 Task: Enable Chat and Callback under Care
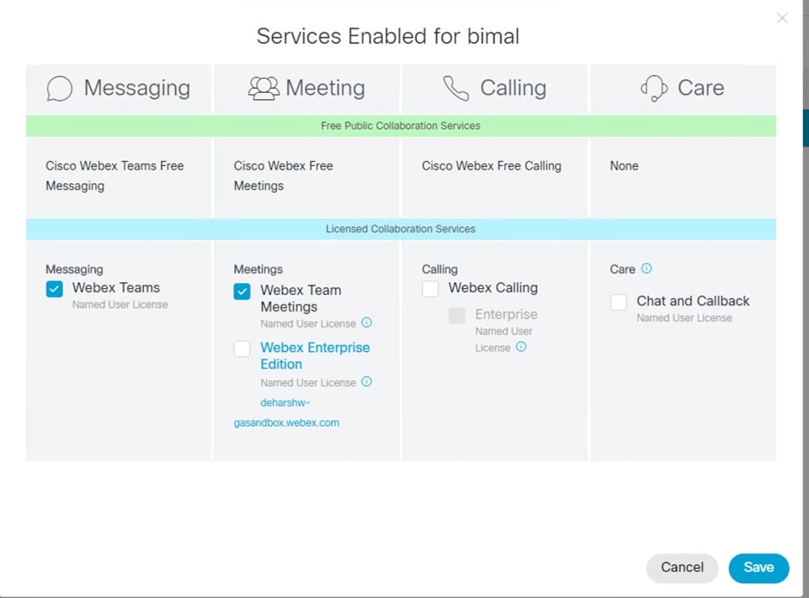coord(617,302)
